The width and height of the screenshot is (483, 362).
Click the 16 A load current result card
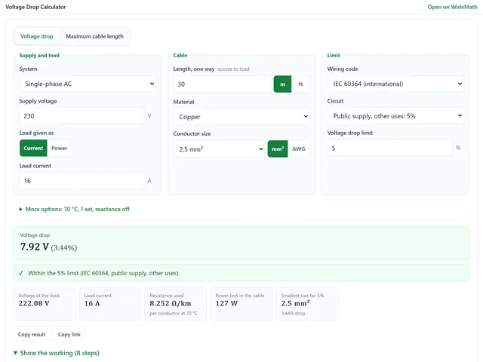pyautogui.click(x=110, y=304)
